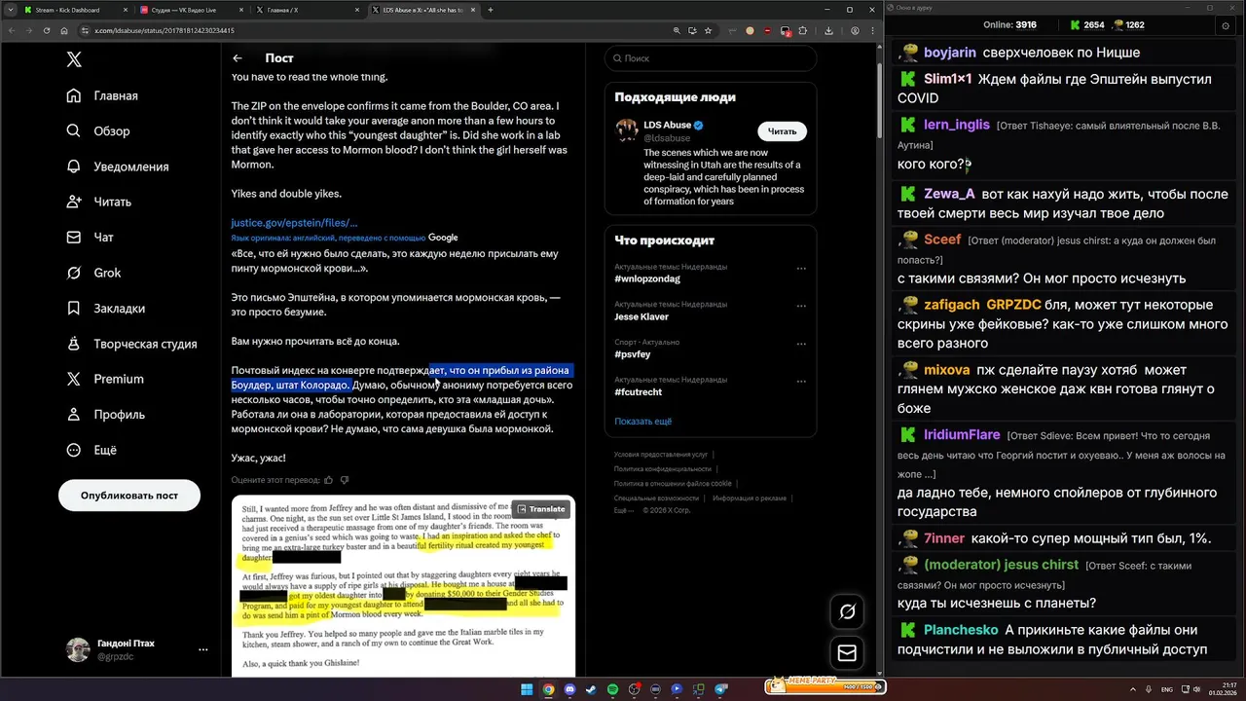
Task: Rate translation with thumbs up
Action: tap(329, 480)
